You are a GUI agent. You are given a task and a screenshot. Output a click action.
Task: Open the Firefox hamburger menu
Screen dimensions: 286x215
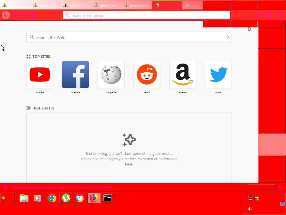[280, 15]
